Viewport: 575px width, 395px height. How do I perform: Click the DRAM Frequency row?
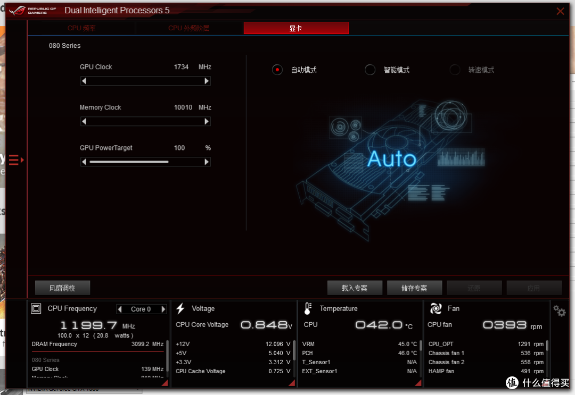[97, 344]
